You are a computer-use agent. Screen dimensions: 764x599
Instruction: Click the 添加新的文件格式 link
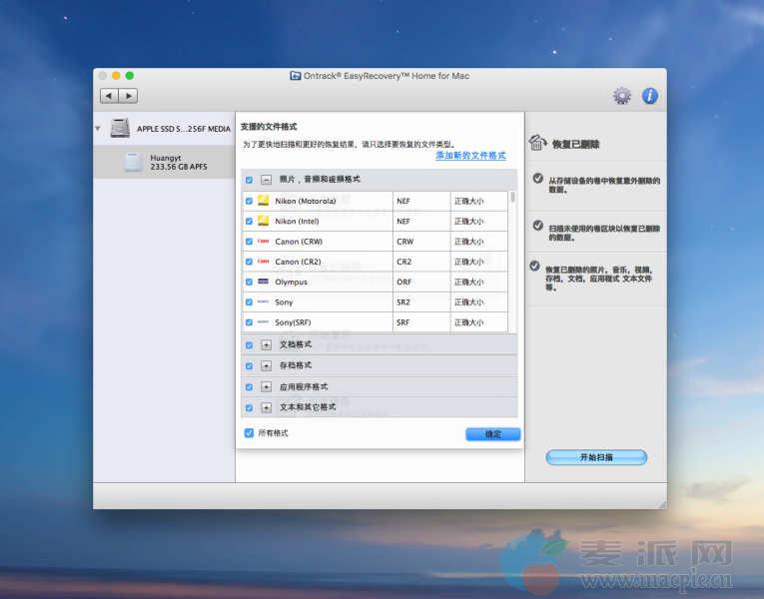(x=470, y=156)
